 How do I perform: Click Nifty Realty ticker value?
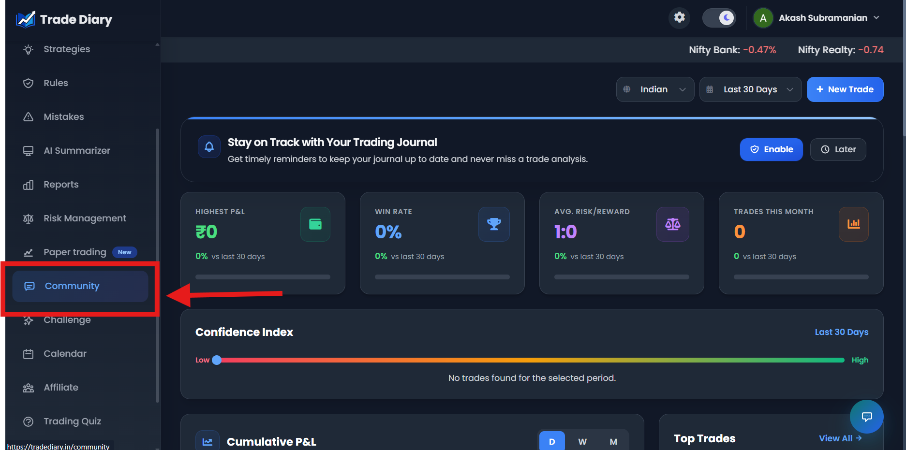[x=871, y=50]
